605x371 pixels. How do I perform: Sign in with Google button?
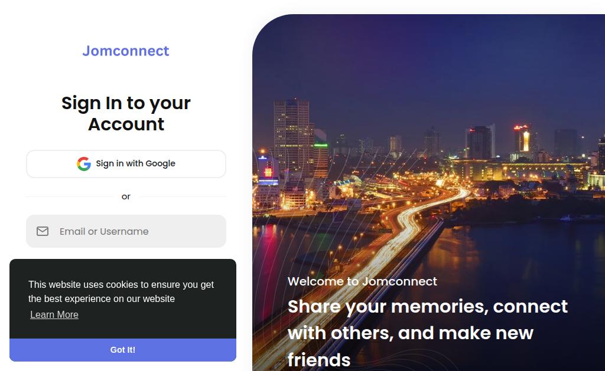[x=126, y=164]
